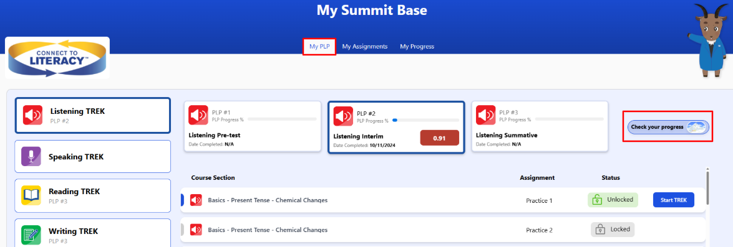Click speaker icon on Practice 1 row
Image resolution: width=733 pixels, height=247 pixels.
(x=196, y=200)
